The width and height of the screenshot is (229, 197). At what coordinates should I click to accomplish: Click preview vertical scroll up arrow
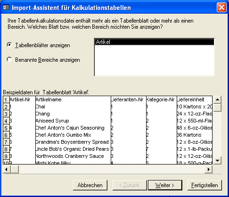pyautogui.click(x=217, y=99)
